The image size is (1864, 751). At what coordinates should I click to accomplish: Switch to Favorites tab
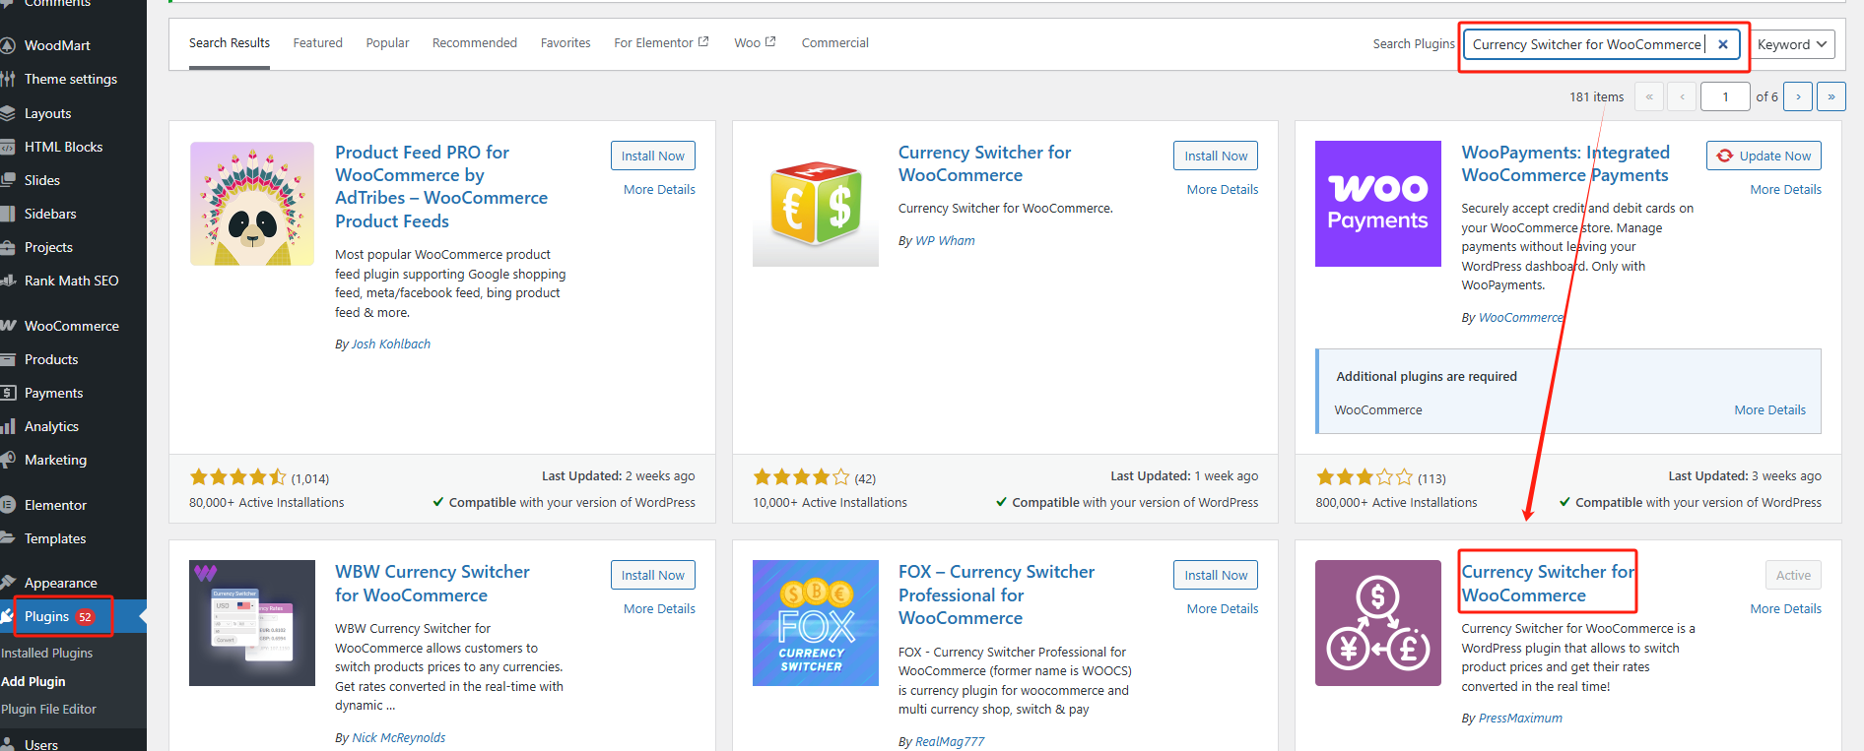tap(566, 43)
